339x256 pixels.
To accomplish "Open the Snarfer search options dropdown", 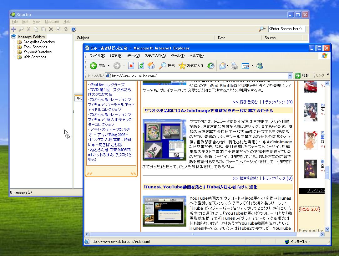I will point(265,29).
